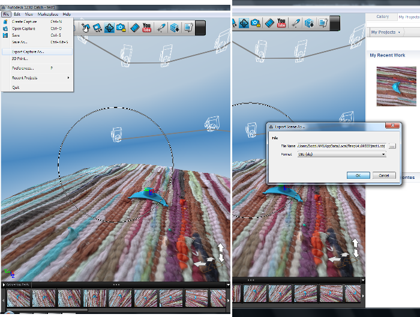
Task: Click the File Name field in Export dialog
Action: click(341, 146)
